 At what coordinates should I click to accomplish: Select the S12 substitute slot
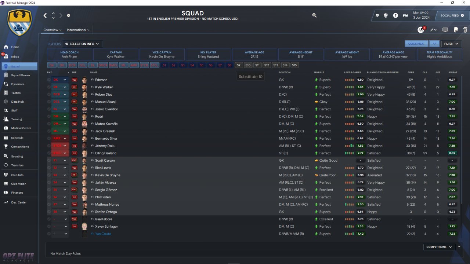tap(267, 65)
